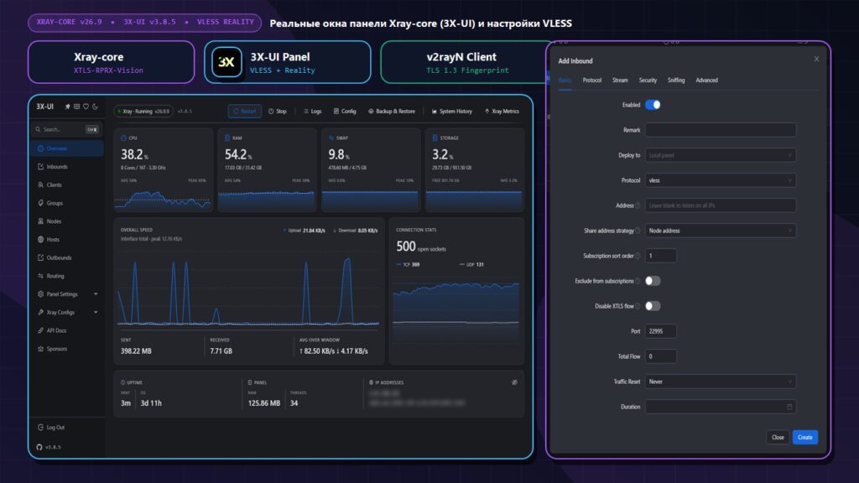Click the Storage card icon

click(x=435, y=138)
